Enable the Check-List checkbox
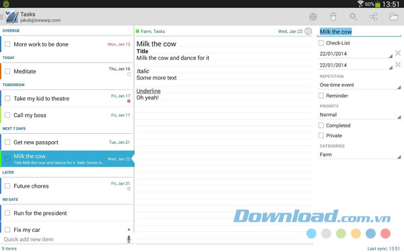The width and height of the screenshot is (404, 252). coord(321,43)
